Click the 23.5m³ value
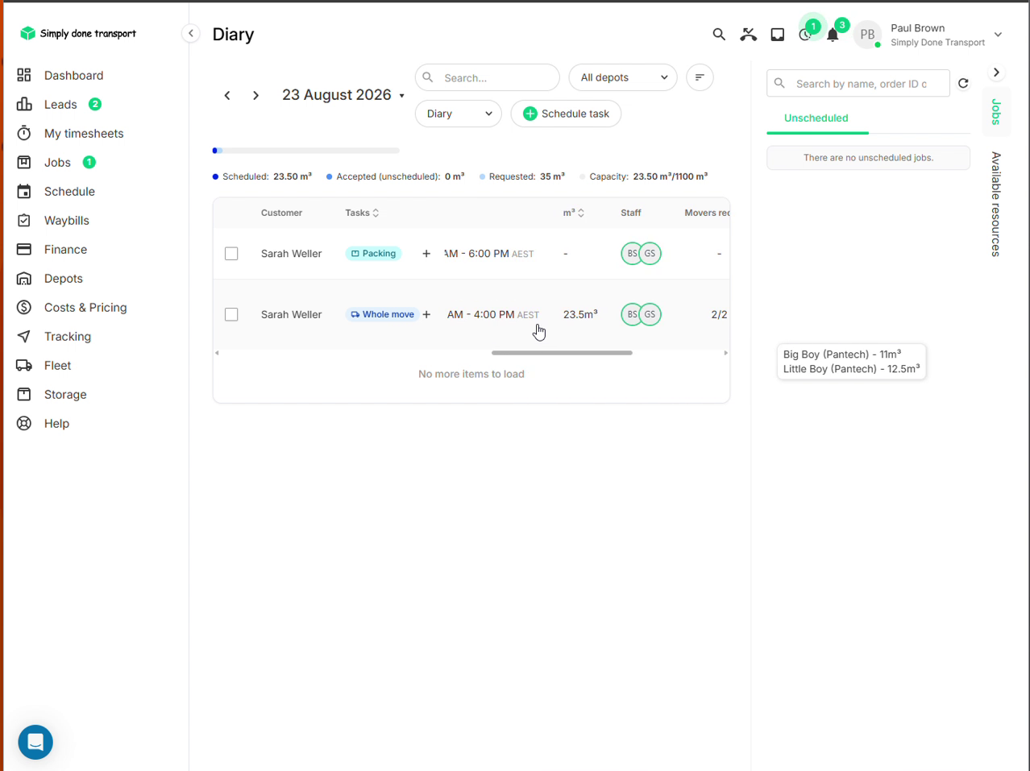 click(580, 314)
